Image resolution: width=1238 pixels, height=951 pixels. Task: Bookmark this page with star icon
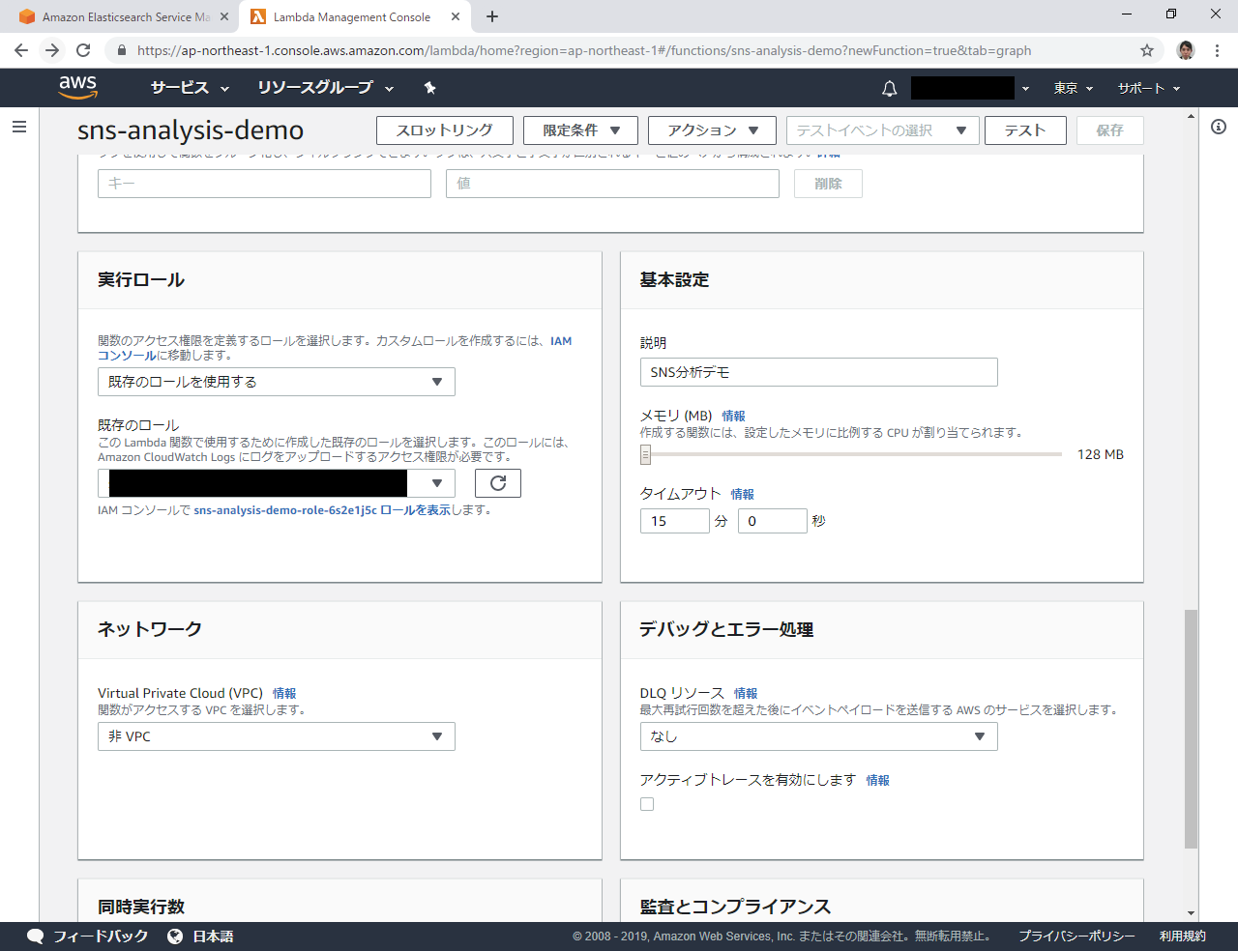click(1147, 50)
